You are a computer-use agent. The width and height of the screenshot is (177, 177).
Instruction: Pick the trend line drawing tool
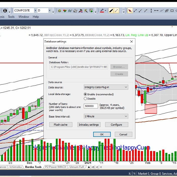135,11
